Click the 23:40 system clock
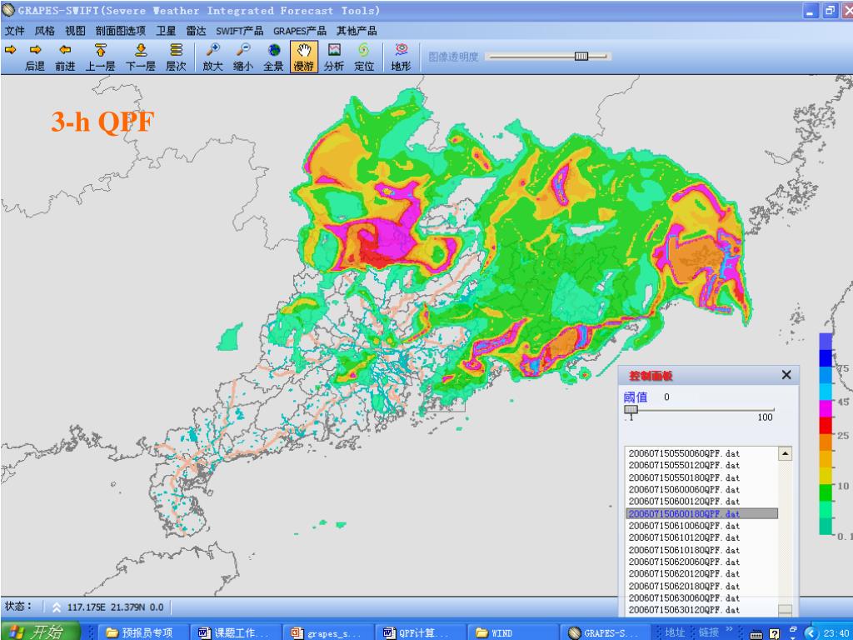This screenshot has height=640, width=853. click(836, 633)
